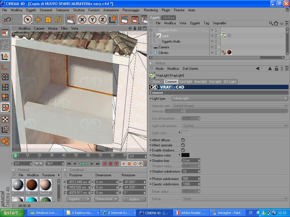This screenshot has height=217, width=290.
Task: Open the Rendering menu
Action: pos(151,10)
